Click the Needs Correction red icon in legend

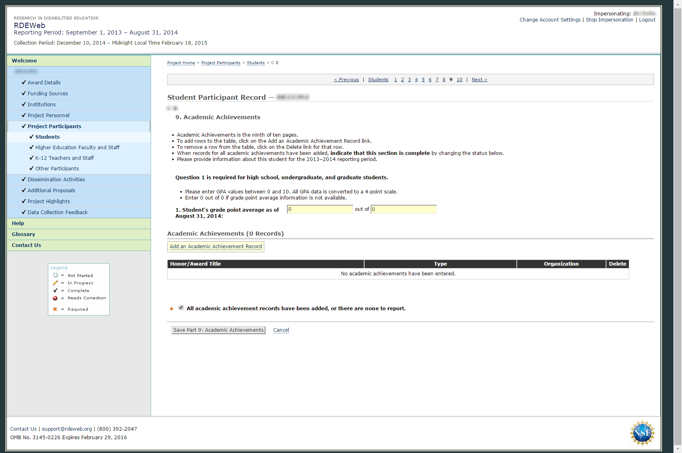click(x=55, y=298)
